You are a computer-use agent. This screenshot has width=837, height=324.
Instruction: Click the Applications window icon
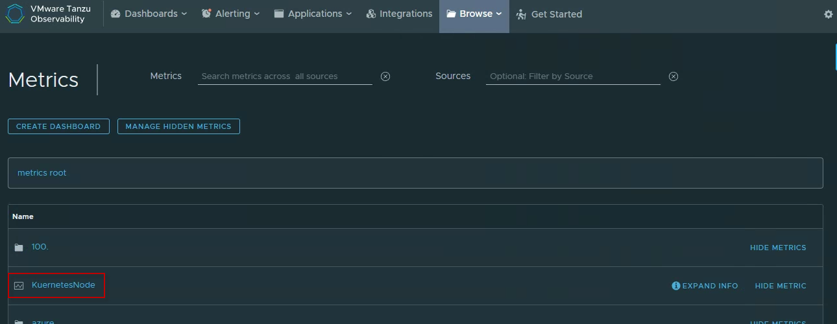click(279, 14)
